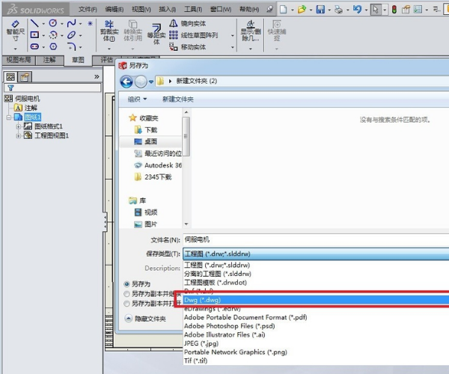Image resolution: width=449 pixels, height=374 pixels.
Task: Select the 另存为副本并继续 radio button
Action: pyautogui.click(x=127, y=294)
